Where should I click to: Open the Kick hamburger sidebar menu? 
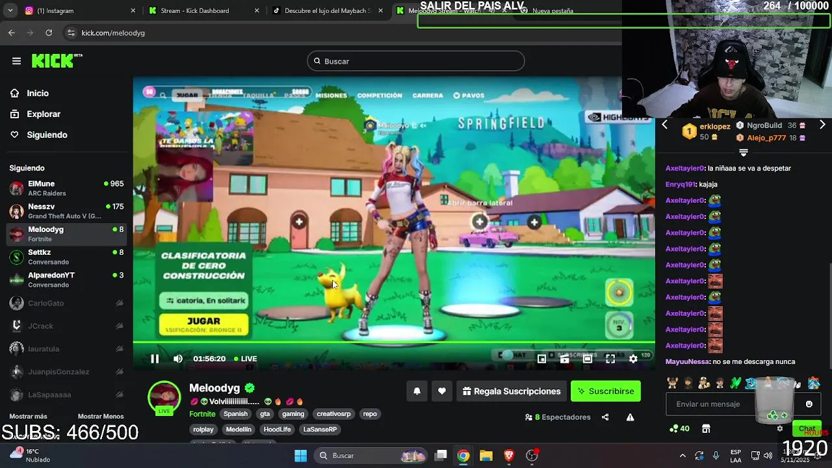(16, 61)
